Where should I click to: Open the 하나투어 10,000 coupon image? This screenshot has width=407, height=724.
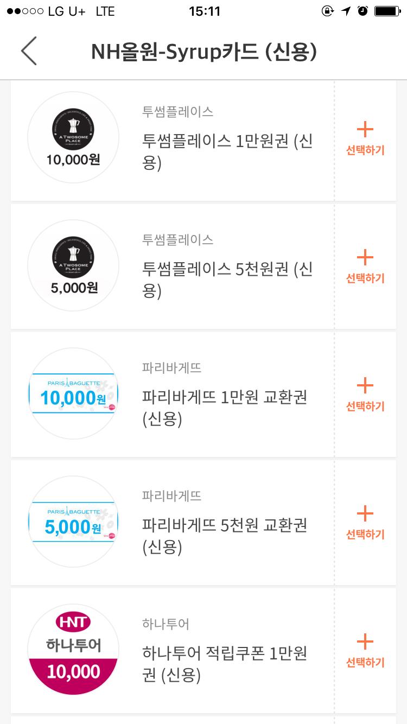[x=73, y=650]
